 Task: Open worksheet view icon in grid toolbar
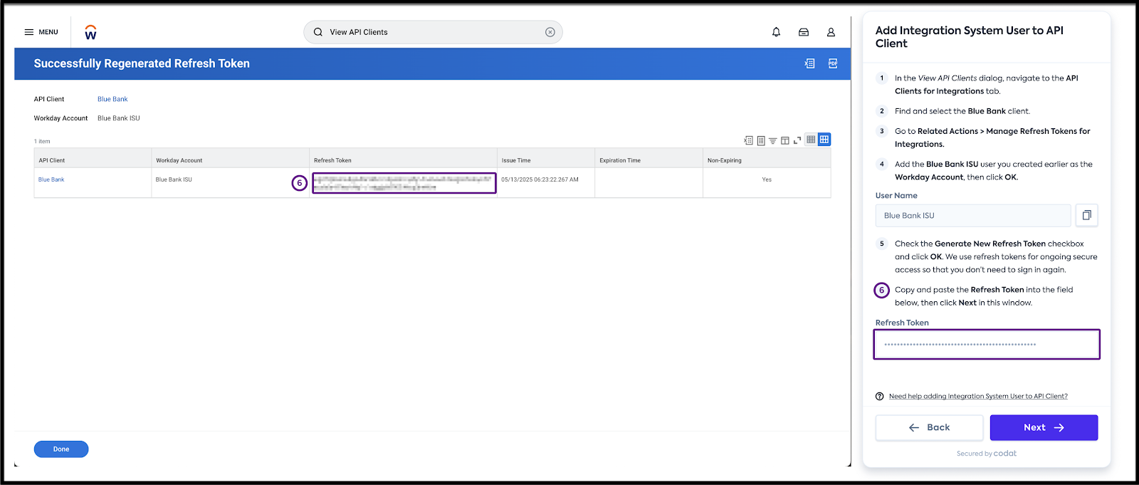(761, 140)
